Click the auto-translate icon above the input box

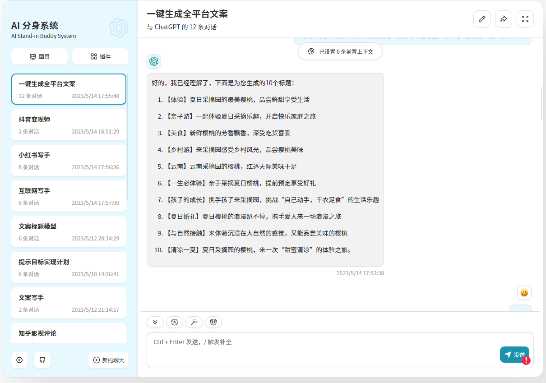tap(174, 322)
